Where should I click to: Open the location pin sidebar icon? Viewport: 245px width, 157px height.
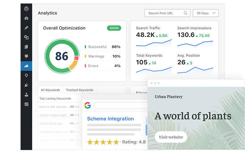point(26,76)
